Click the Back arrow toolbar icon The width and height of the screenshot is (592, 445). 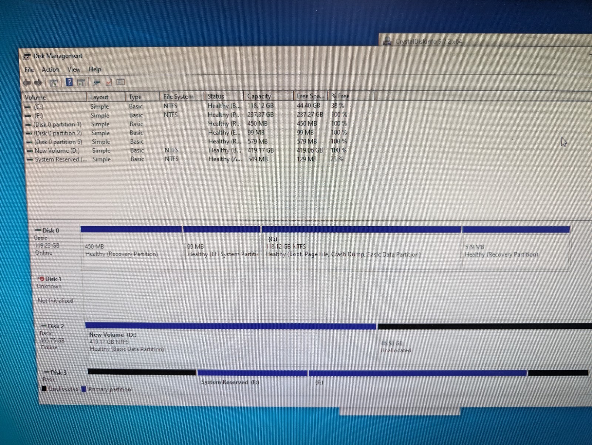[27, 83]
